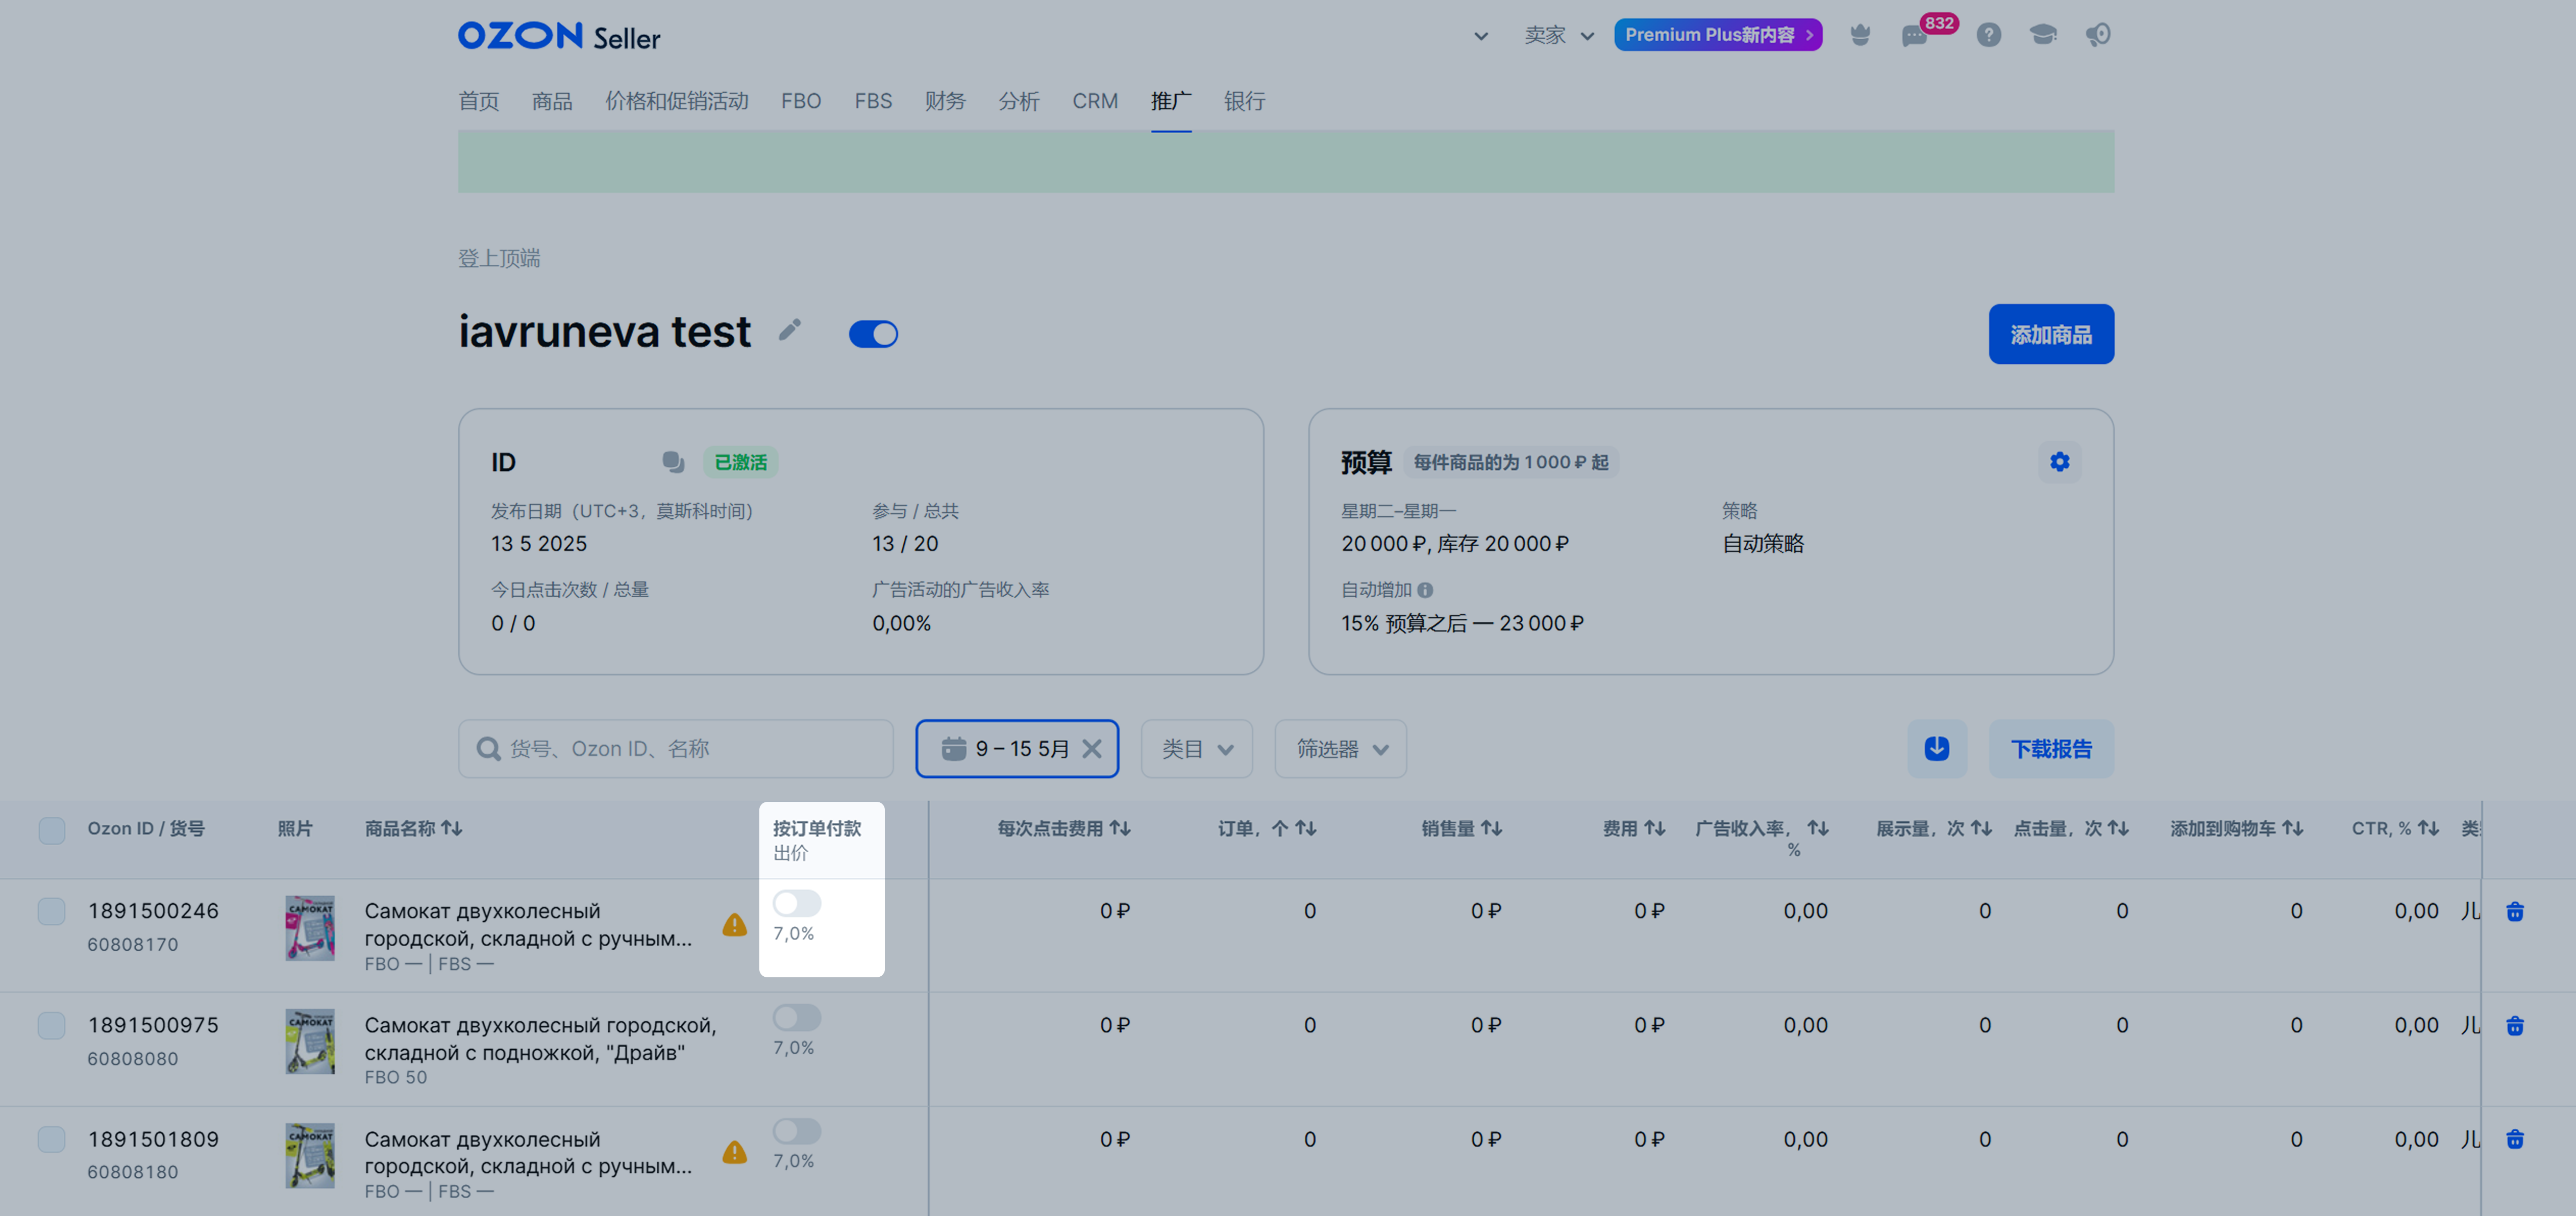Go to the 首页 tab
Screen dimensions: 2576x1216
[478, 101]
